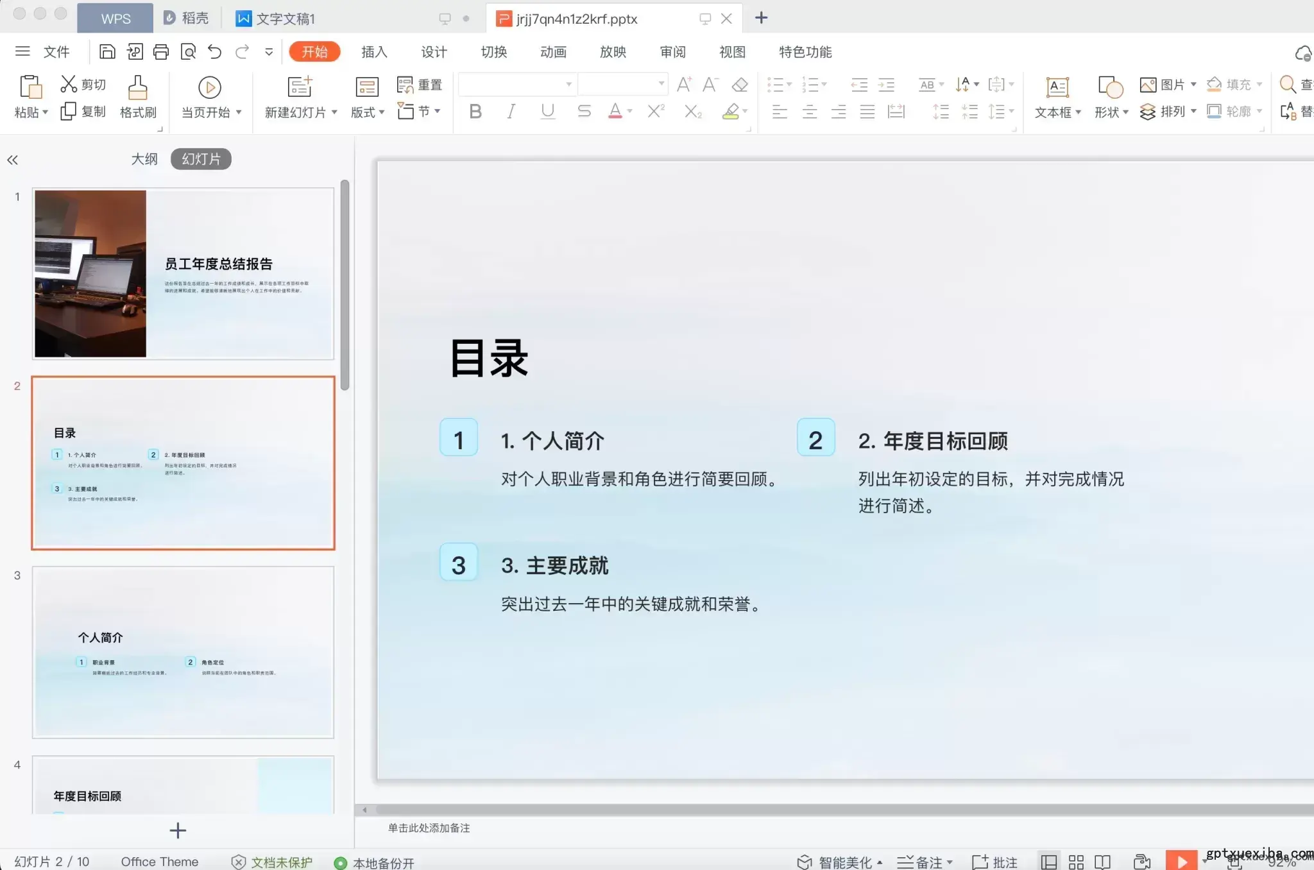Screen dimensions: 1314x870
Task: Click Smart Beautify (智能美化) in status bar
Action: click(839, 862)
